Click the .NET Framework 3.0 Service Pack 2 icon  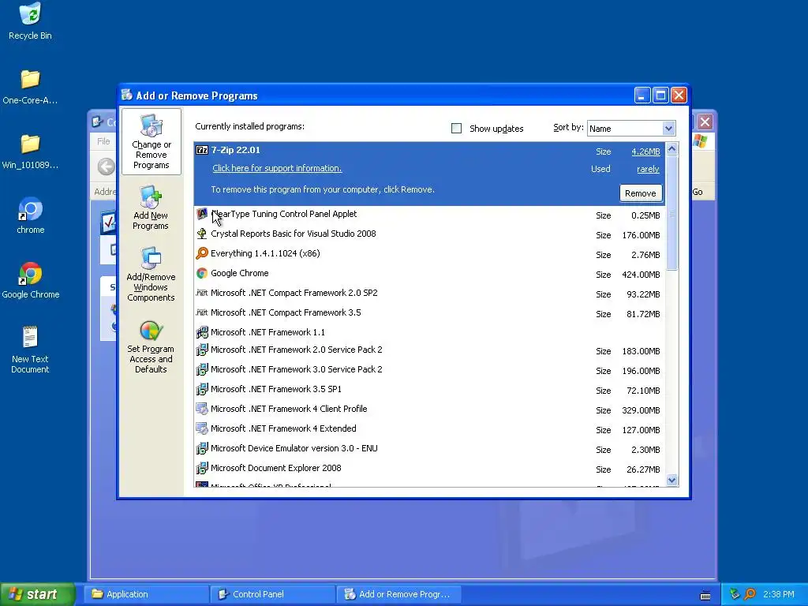click(202, 369)
